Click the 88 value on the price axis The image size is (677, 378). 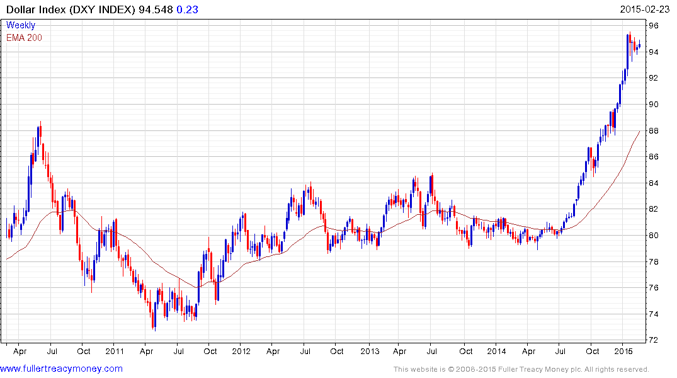(654, 131)
